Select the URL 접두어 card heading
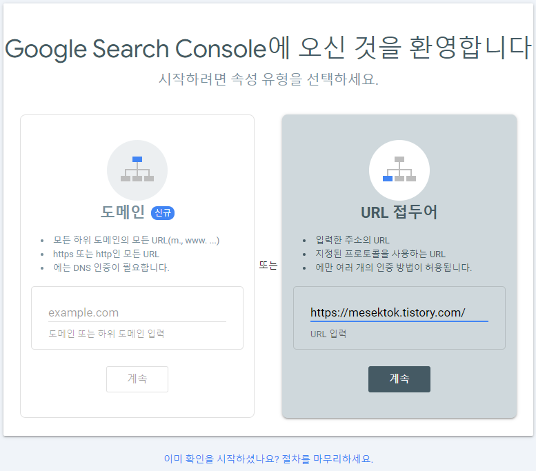This screenshot has width=536, height=471. coord(399,212)
